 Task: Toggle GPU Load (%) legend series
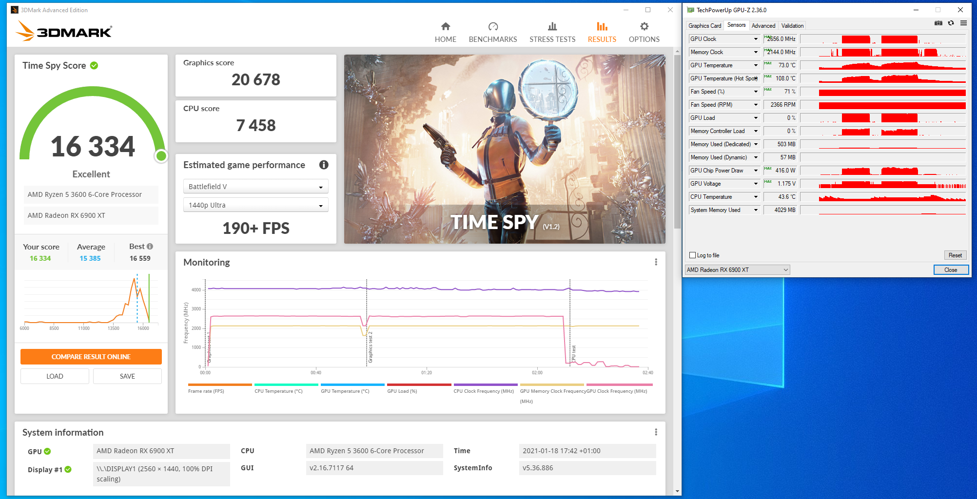[402, 391]
